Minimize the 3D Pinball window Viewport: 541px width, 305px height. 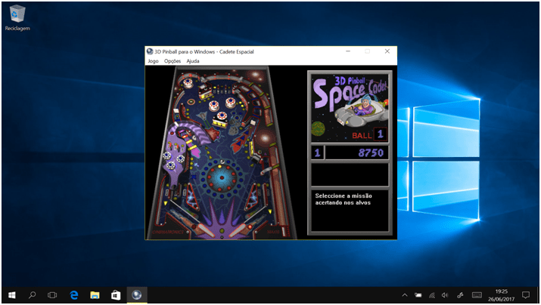point(349,51)
